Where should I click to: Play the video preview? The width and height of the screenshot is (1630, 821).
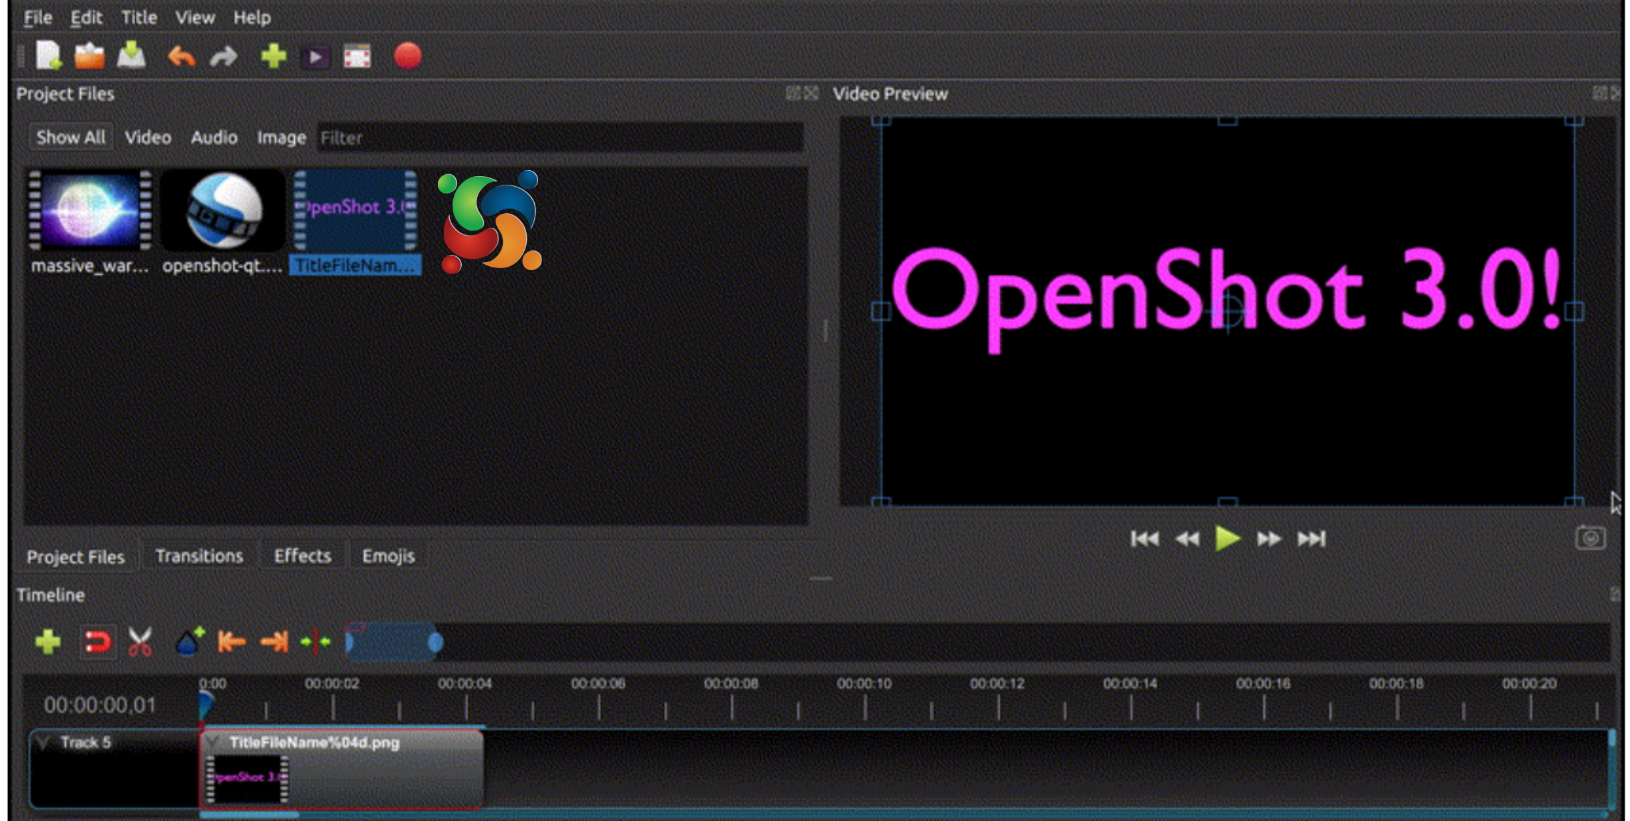(1227, 538)
